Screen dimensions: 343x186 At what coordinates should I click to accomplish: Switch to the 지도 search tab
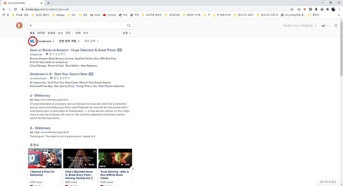(68, 33)
